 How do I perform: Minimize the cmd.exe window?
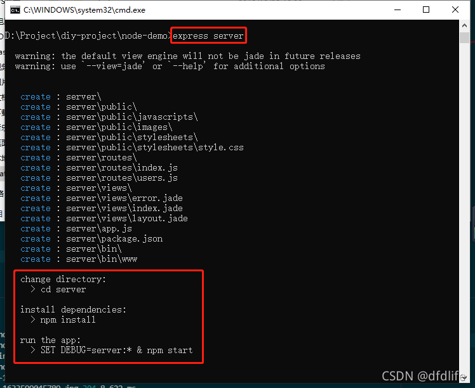click(398, 10)
